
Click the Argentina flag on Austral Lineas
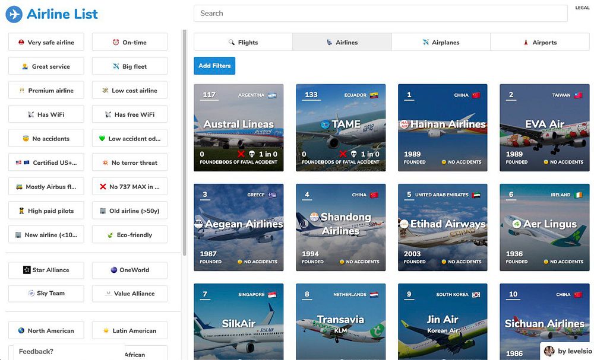(x=272, y=95)
